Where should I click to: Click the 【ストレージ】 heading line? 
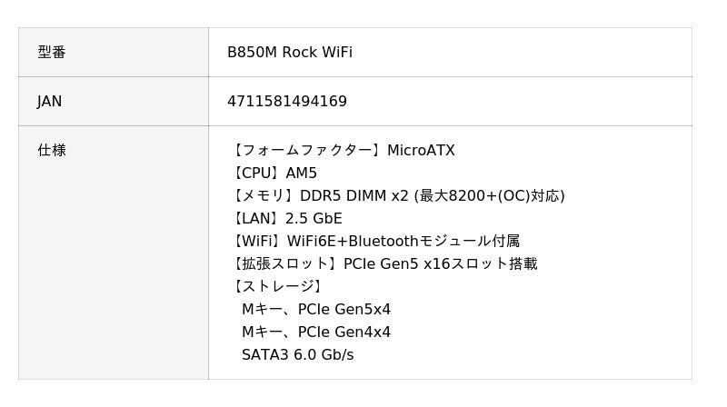[x=278, y=287]
